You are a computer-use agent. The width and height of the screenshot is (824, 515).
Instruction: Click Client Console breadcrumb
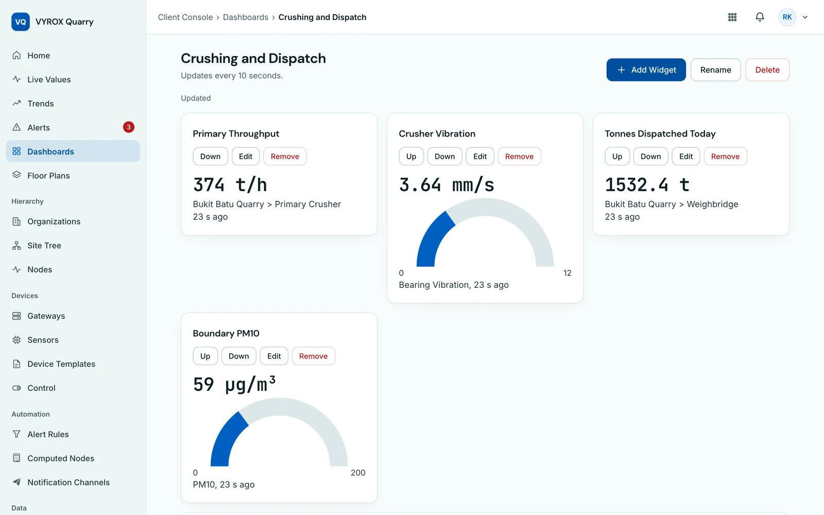click(x=185, y=17)
